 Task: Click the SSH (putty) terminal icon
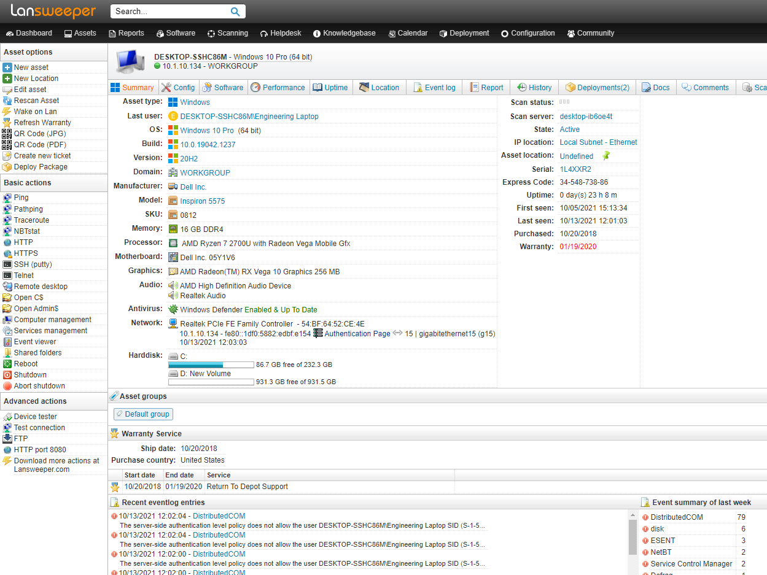click(7, 264)
